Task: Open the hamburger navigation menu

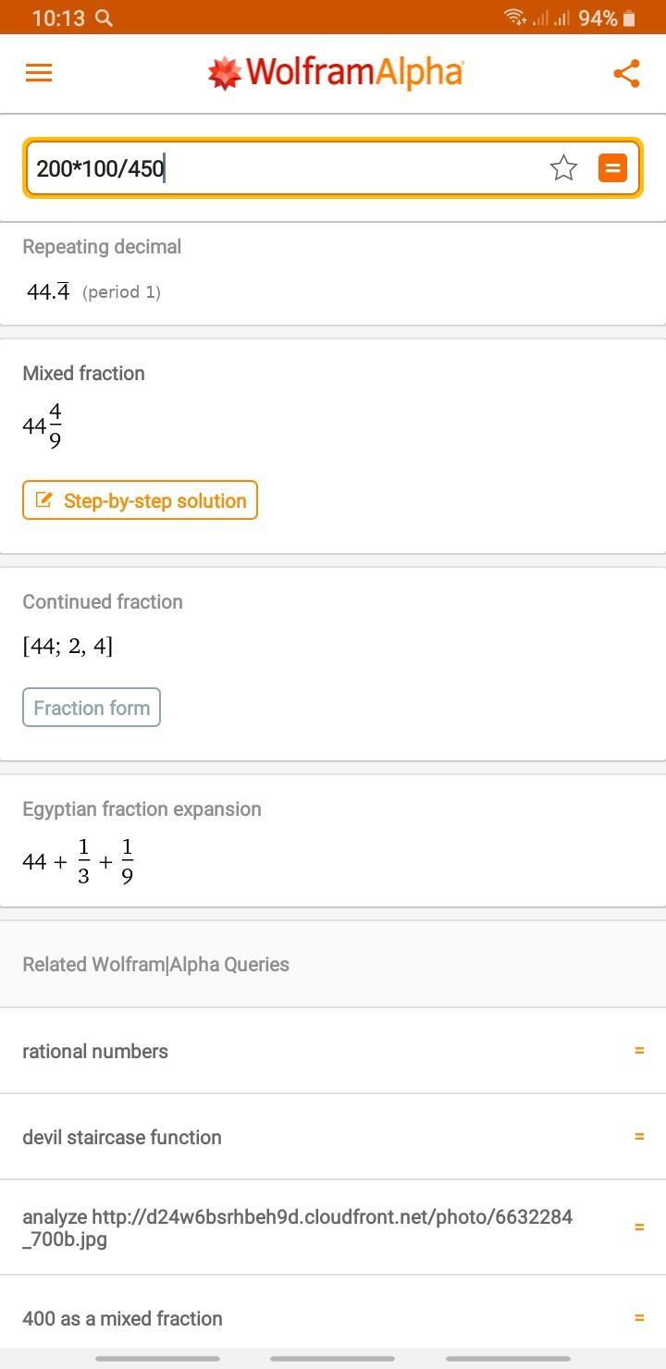Action: pos(39,73)
